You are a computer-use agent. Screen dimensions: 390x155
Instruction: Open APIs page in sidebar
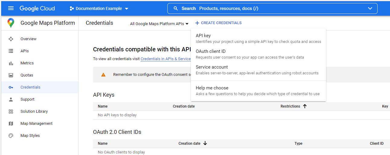tap(40, 51)
